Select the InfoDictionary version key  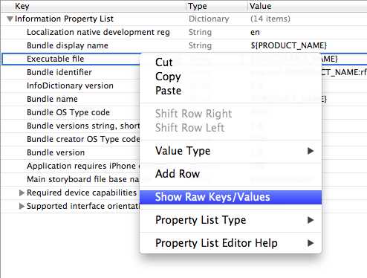pos(70,85)
